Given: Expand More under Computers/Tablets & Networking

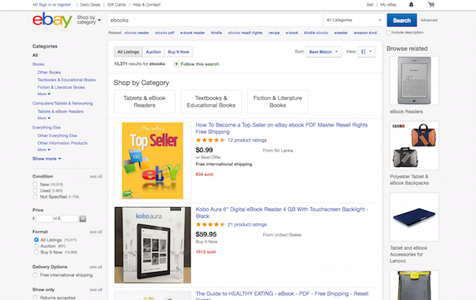Looking at the screenshot, I should pyautogui.click(x=44, y=119).
